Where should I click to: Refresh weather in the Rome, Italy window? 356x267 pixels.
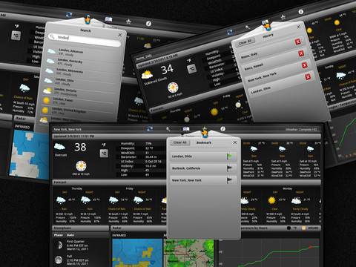(x=230, y=32)
